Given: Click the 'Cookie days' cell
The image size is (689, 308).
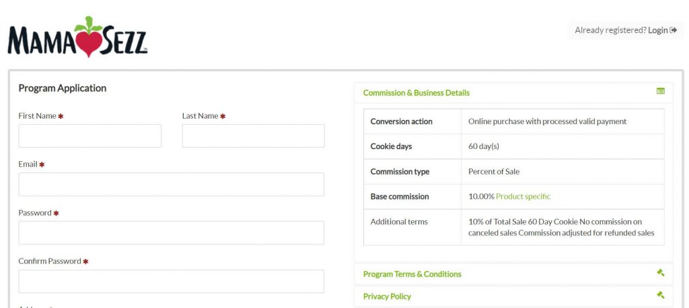Looking at the screenshot, I should point(412,146).
